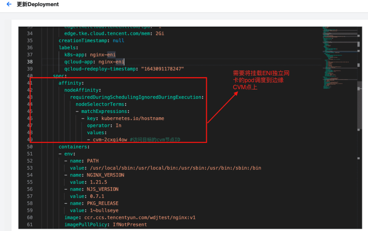Select line number 50 in the gutter

pos(30,147)
